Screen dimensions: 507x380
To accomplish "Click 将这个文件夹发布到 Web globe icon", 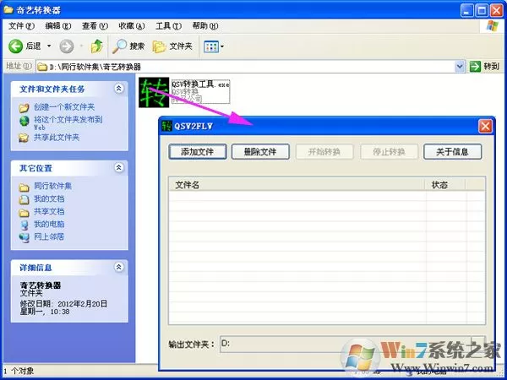I will pos(25,121).
